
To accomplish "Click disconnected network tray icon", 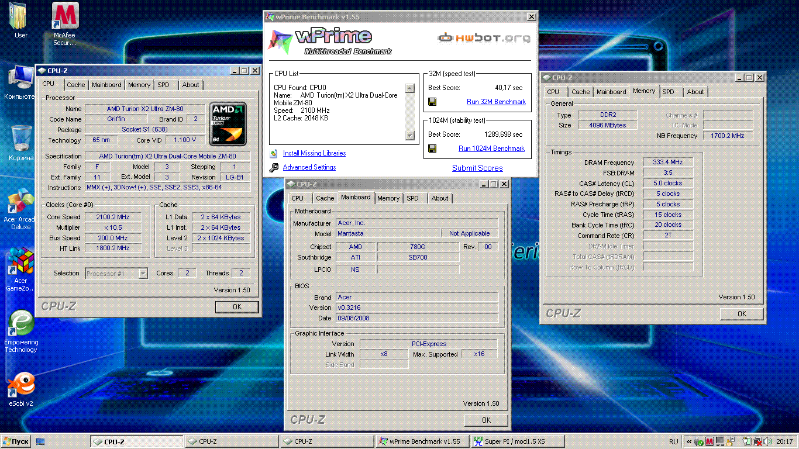I will [757, 442].
